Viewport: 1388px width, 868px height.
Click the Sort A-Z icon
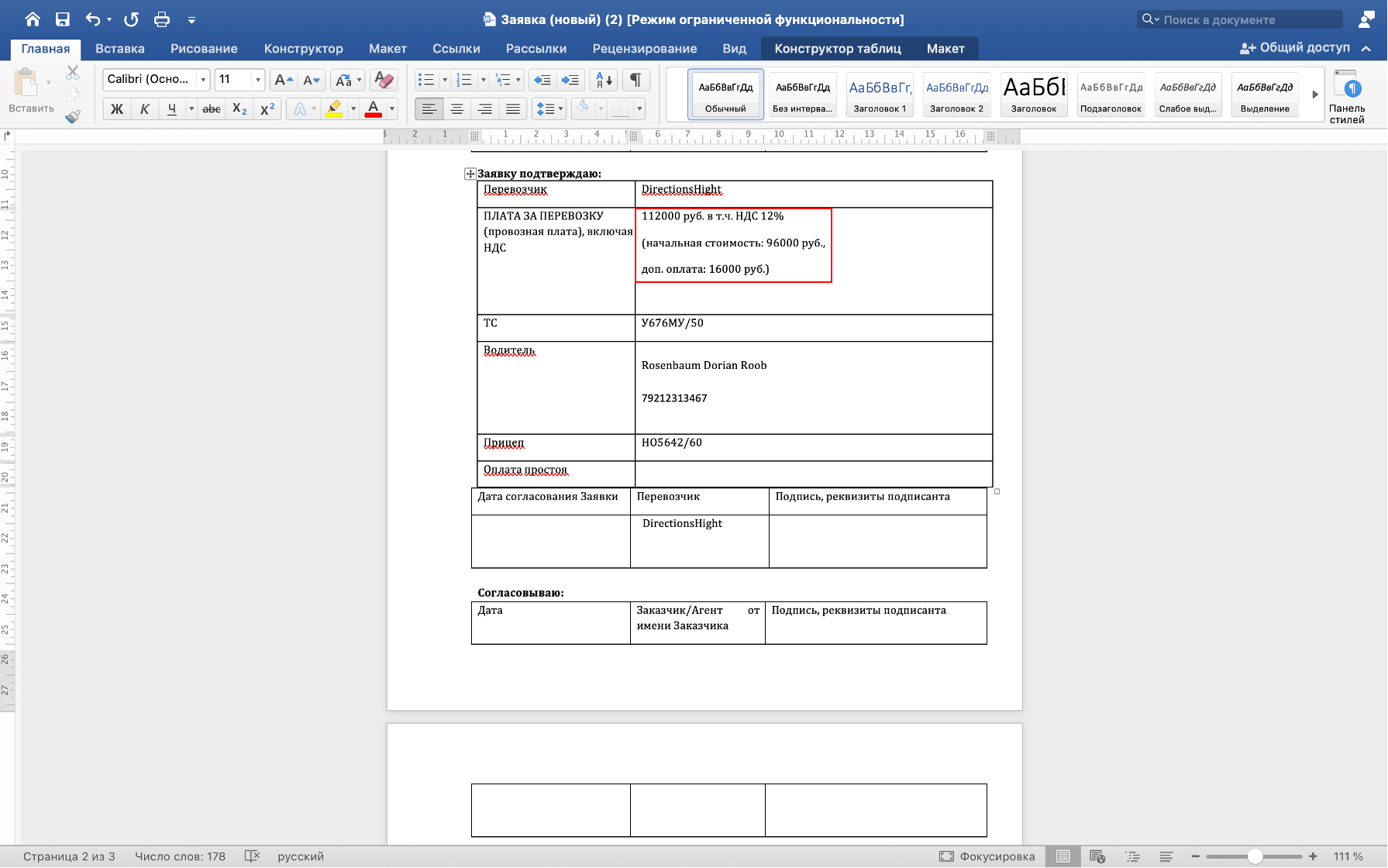(604, 79)
